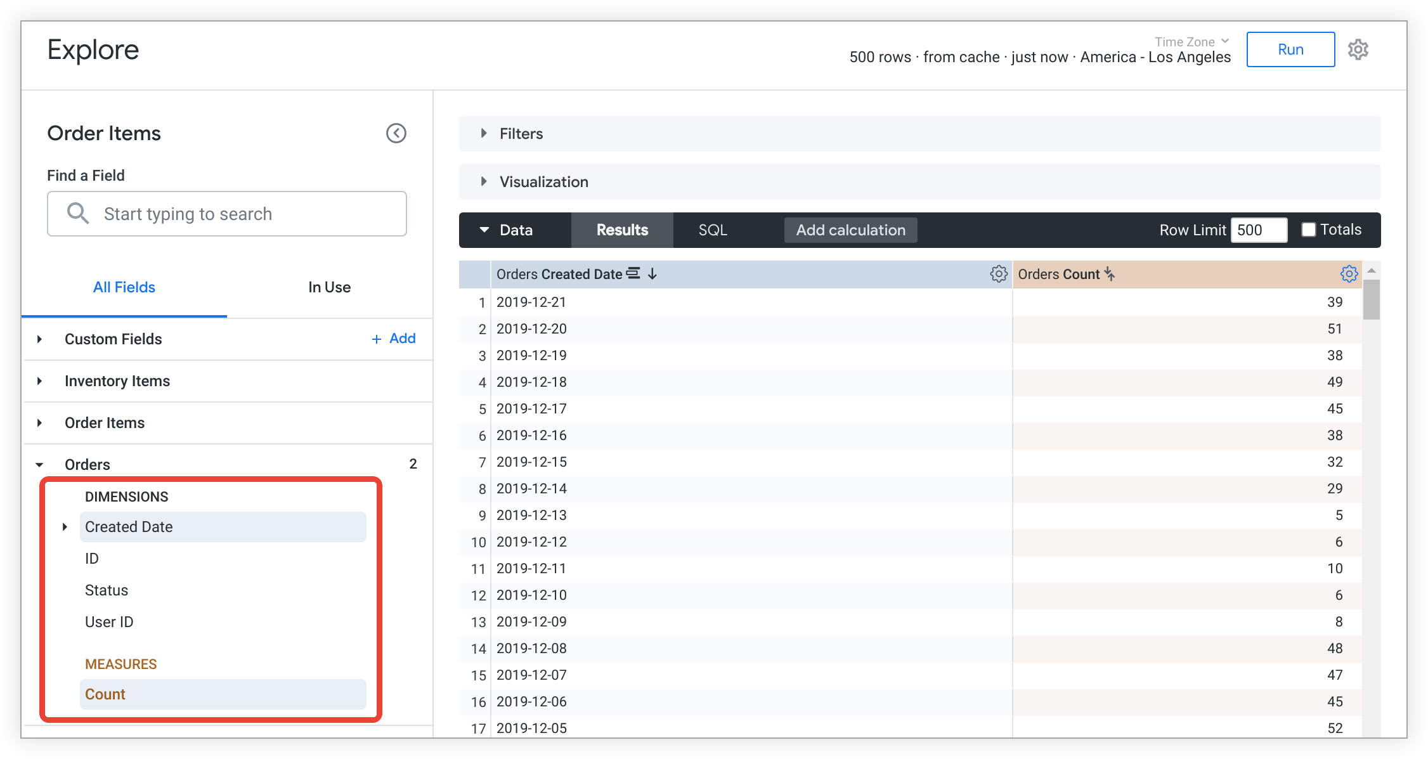This screenshot has width=1428, height=759.
Task: Click the descending sort arrow on Created Date
Action: (652, 274)
